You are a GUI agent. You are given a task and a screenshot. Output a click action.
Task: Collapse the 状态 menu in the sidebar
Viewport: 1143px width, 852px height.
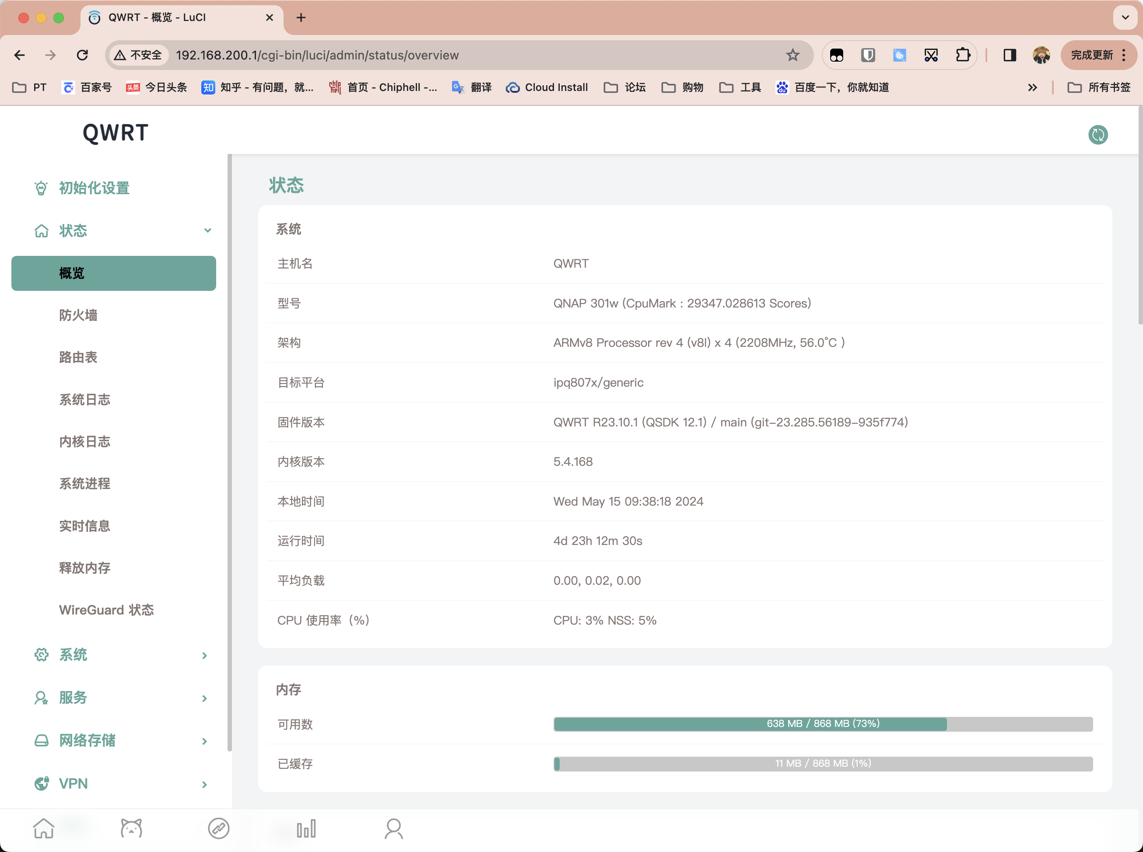[207, 230]
